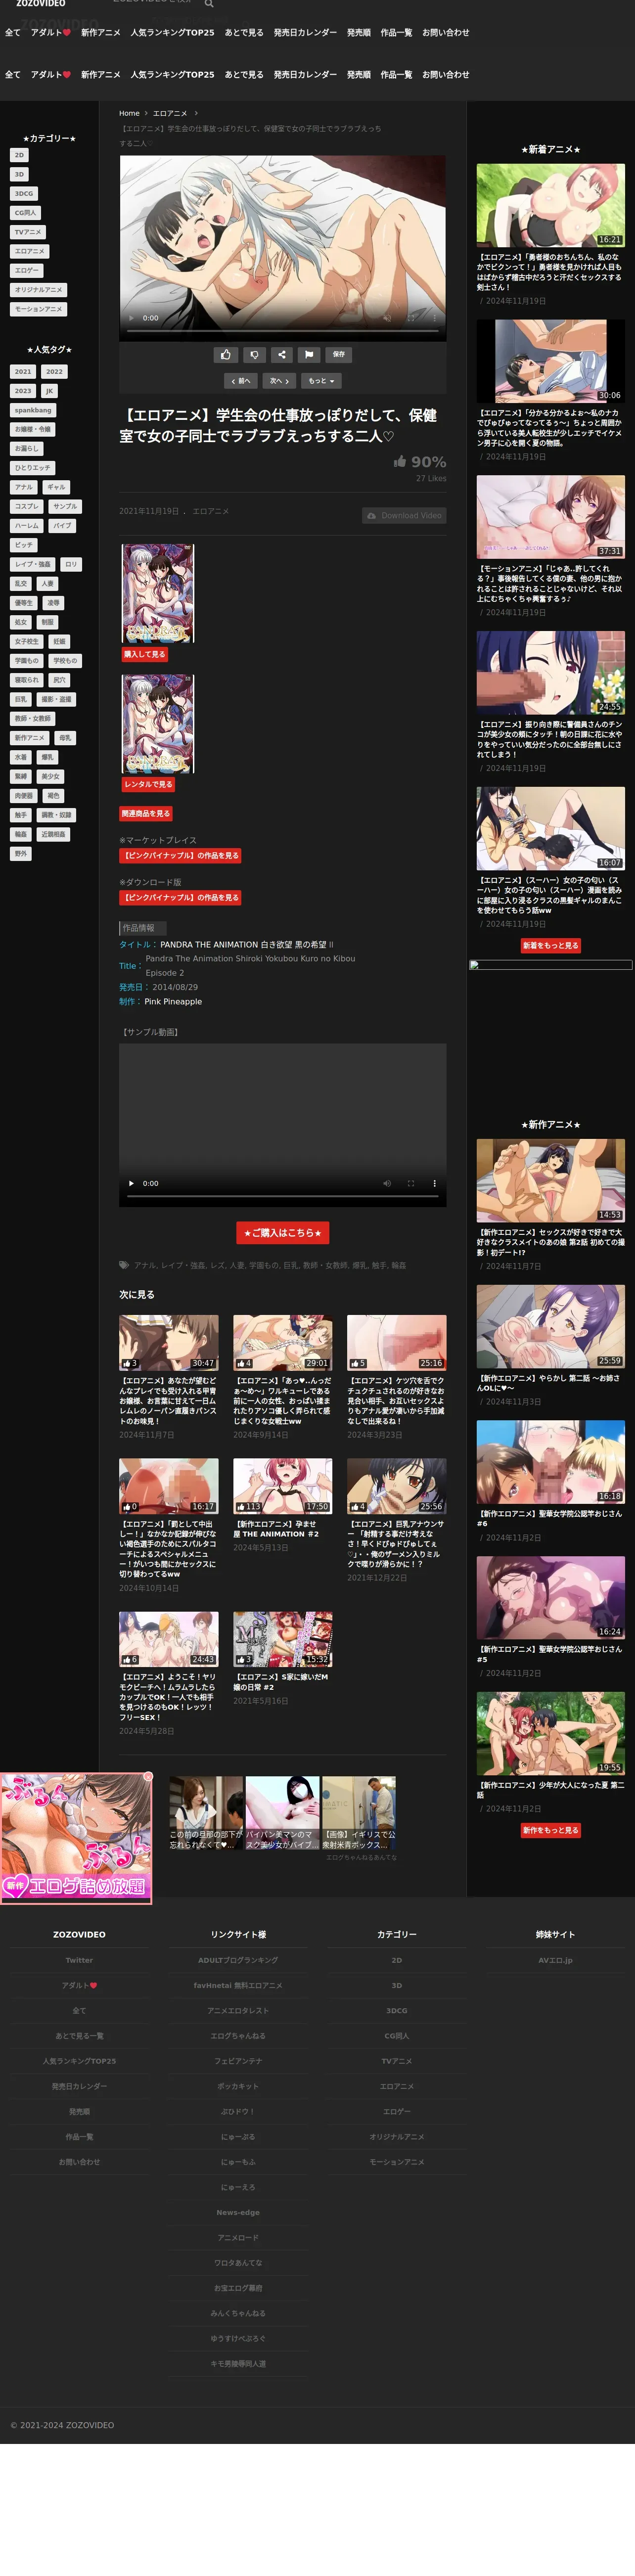Select the モーションアニメ category tag
The image size is (635, 2576).
pyautogui.click(x=38, y=309)
